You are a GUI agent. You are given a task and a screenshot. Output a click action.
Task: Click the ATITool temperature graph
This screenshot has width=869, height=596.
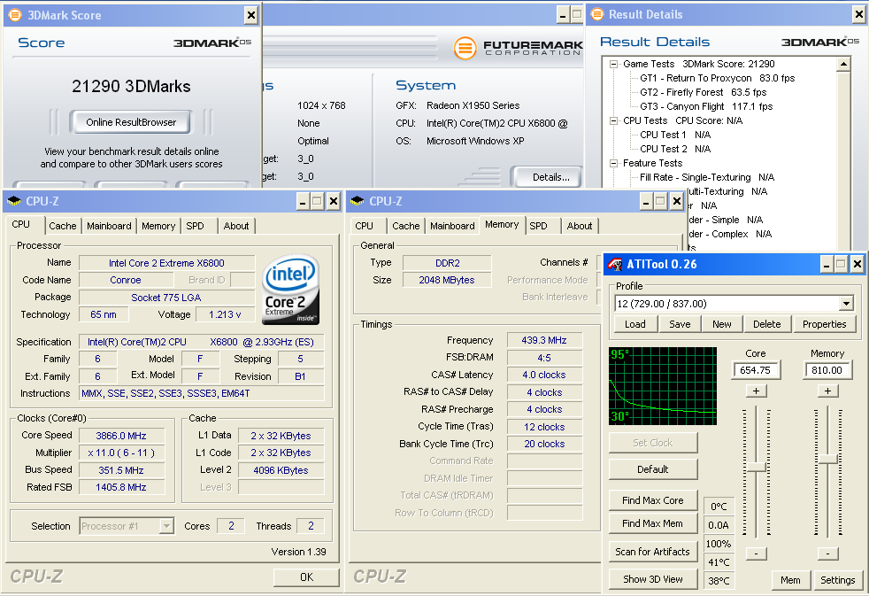pos(662,386)
